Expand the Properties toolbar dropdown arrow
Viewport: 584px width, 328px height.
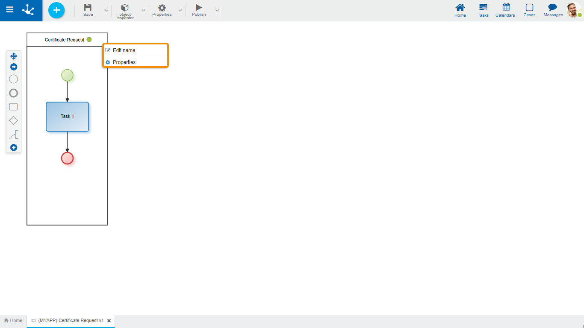180,10
